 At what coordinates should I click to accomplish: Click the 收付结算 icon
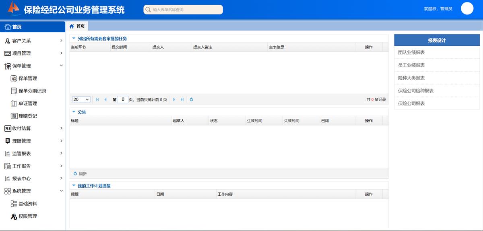point(8,128)
